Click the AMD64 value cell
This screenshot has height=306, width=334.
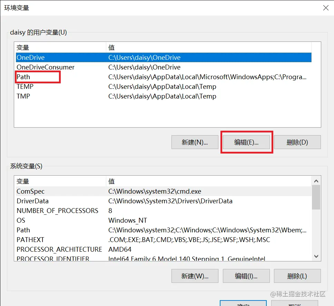[120, 249]
